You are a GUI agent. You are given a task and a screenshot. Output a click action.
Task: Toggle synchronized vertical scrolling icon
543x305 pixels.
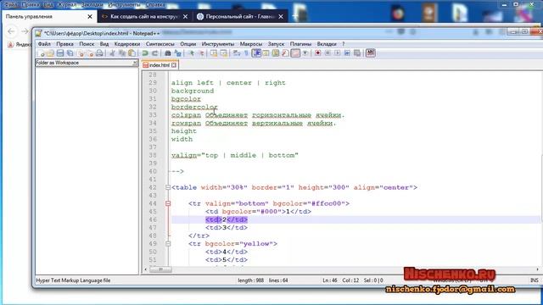point(214,53)
